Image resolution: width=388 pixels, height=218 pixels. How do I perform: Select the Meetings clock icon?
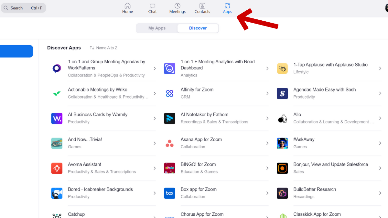pos(177,6)
